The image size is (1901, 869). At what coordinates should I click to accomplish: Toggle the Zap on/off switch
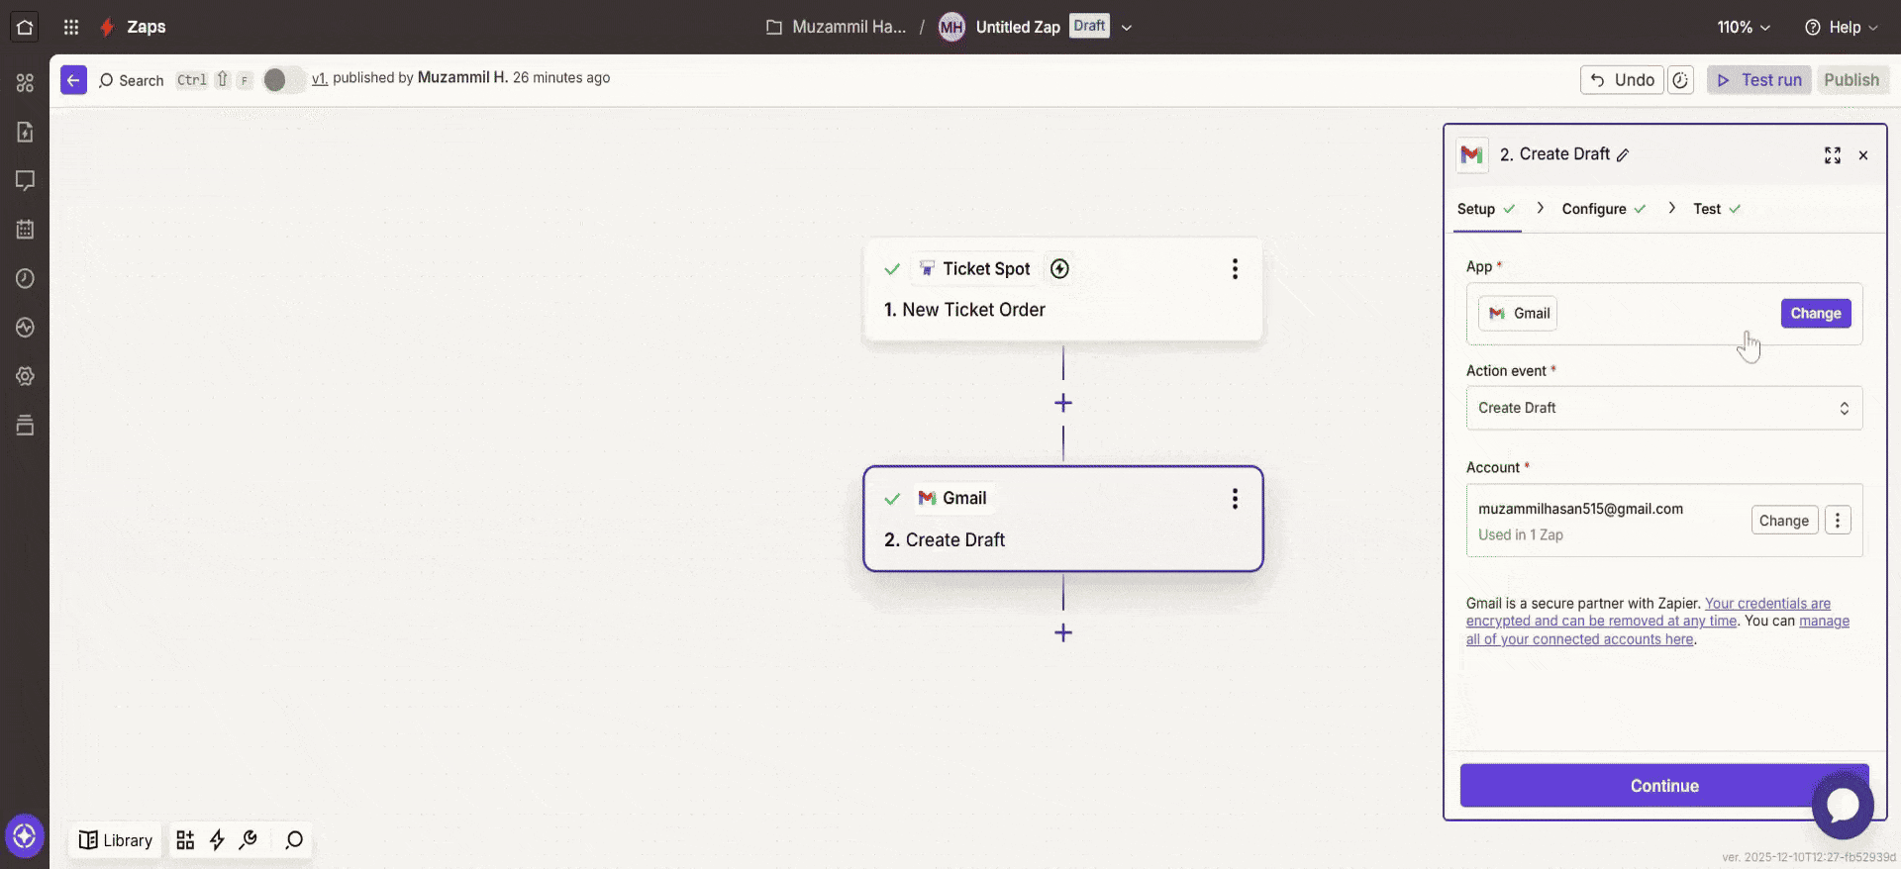(x=282, y=79)
